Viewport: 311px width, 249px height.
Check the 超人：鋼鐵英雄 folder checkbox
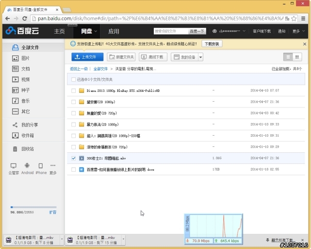[73, 136]
